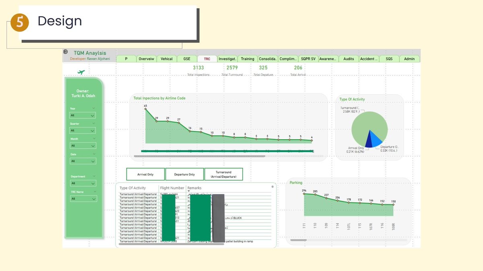Switch to the Overveiw tab

click(x=146, y=59)
